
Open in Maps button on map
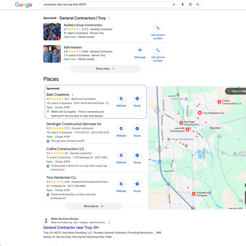pos(235,91)
